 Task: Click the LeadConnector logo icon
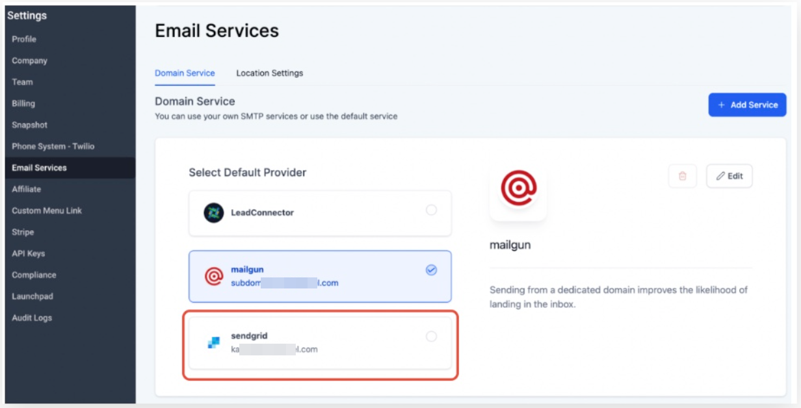213,212
